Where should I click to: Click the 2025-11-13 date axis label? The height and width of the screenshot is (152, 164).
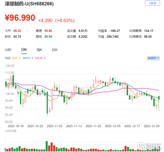point(74,126)
